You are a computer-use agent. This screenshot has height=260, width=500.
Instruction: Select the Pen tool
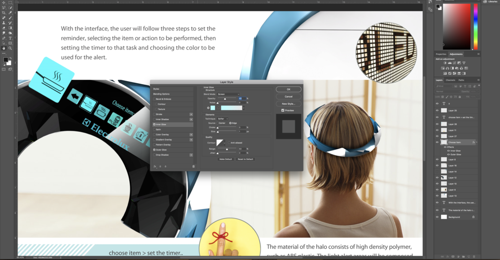(4, 38)
